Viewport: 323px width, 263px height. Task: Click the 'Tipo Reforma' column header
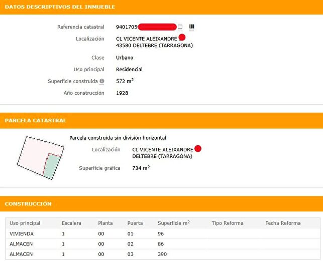228,223
